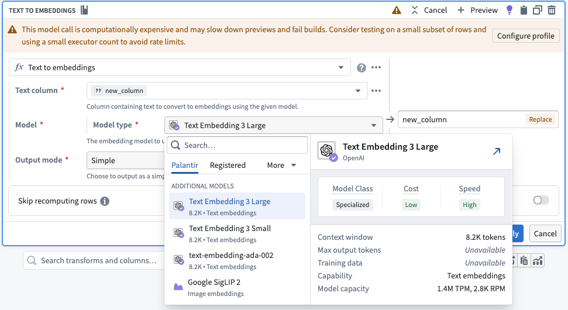This screenshot has height=310, width=568.
Task: Click the Search models input field
Action: 237,145
